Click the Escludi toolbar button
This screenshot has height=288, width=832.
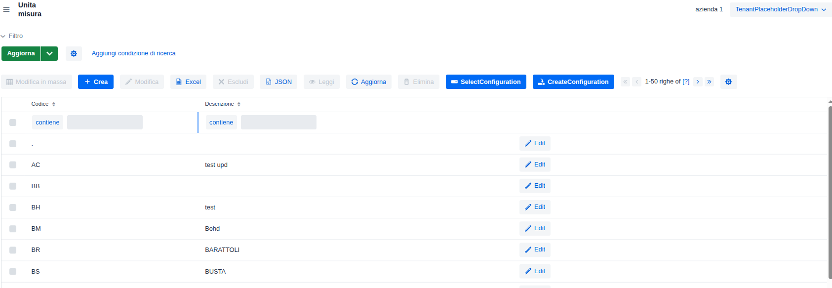(233, 82)
